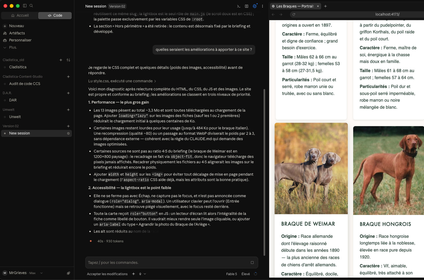Open search with the magnifier icon
Image resolution: width=424 pixels, height=280 pixels.
(x=31, y=6)
